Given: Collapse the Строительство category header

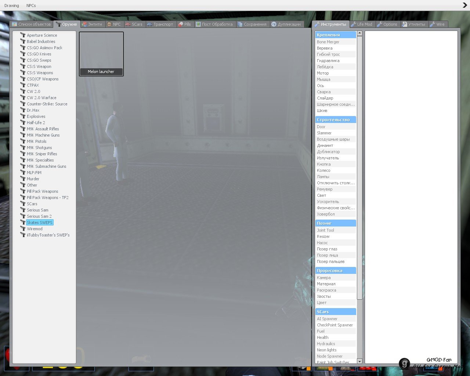Looking at the screenshot, I should click(x=336, y=120).
